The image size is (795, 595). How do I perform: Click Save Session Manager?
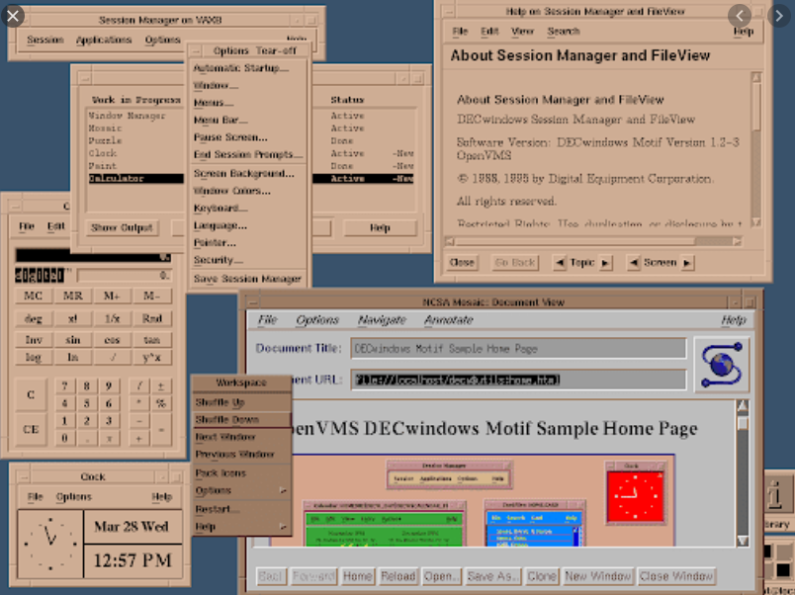(247, 279)
